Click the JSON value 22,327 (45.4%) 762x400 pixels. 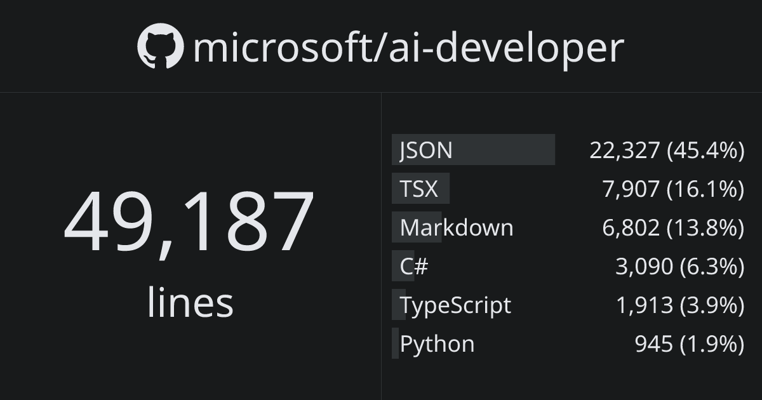click(x=667, y=150)
